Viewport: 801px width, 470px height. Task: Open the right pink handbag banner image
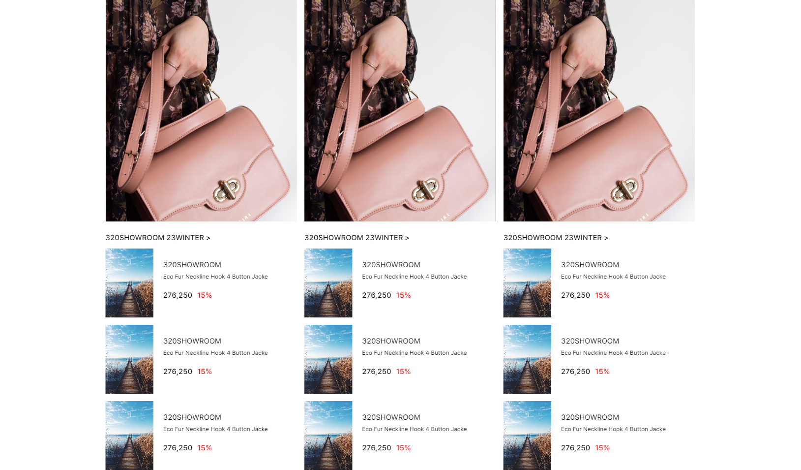(x=599, y=111)
